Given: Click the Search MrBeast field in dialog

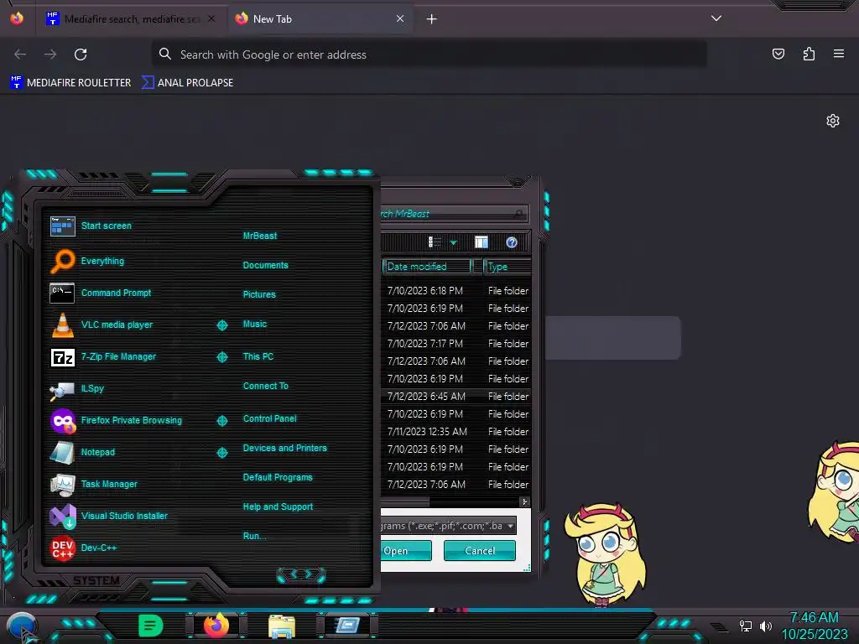Looking at the screenshot, I should point(454,214).
